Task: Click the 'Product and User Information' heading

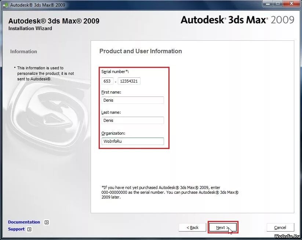Action: tap(141, 51)
